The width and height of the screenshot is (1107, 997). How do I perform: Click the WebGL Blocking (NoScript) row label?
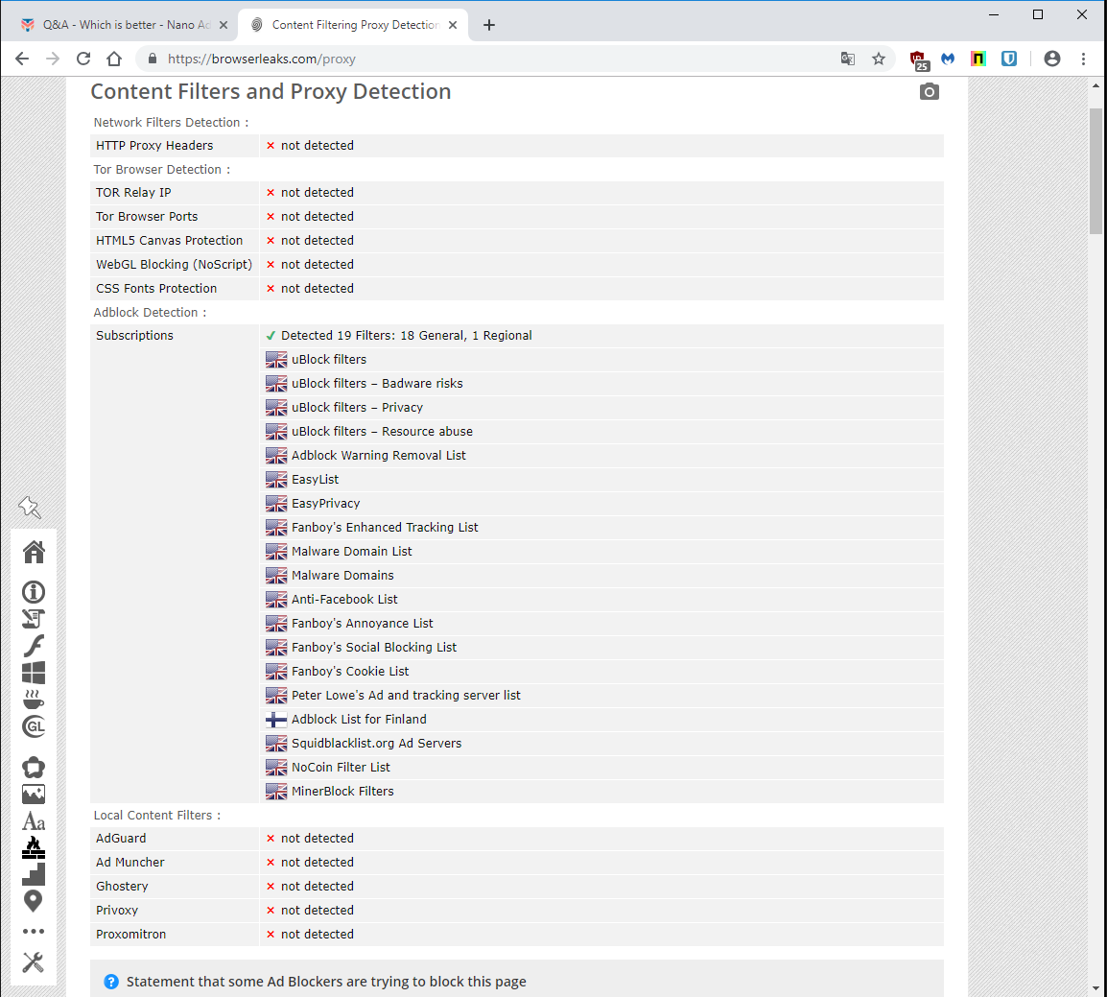[x=174, y=265]
